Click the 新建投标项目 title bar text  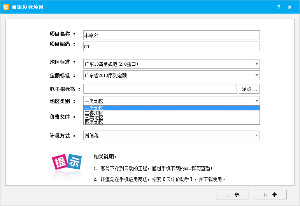tap(28, 7)
